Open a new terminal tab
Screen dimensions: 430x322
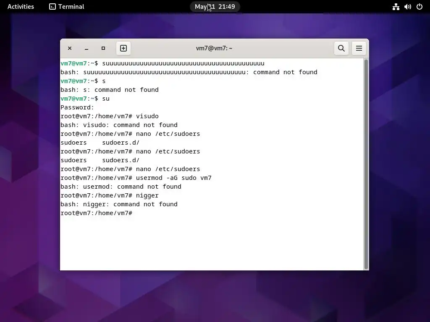[x=123, y=48]
